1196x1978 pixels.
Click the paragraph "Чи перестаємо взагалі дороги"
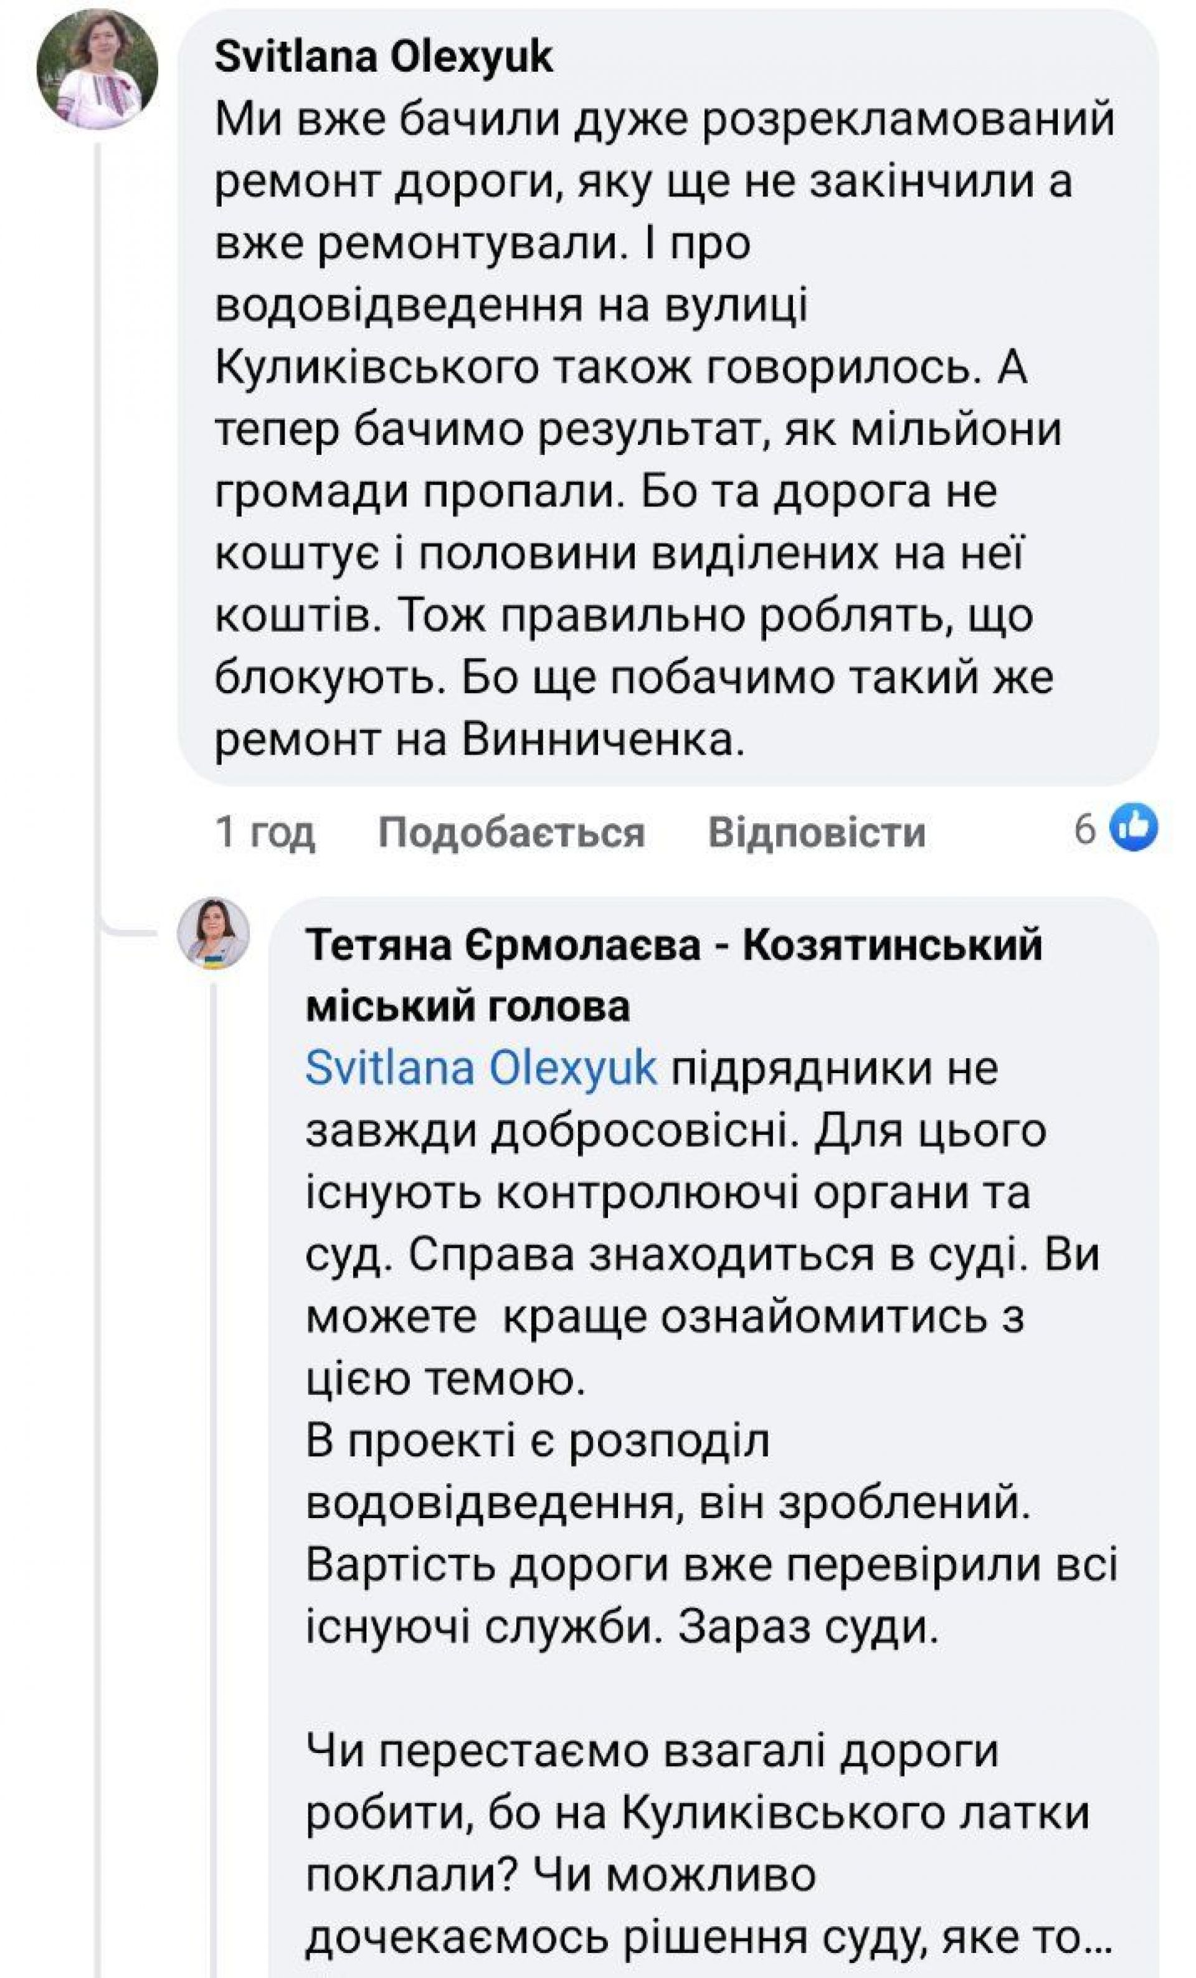(x=652, y=1751)
